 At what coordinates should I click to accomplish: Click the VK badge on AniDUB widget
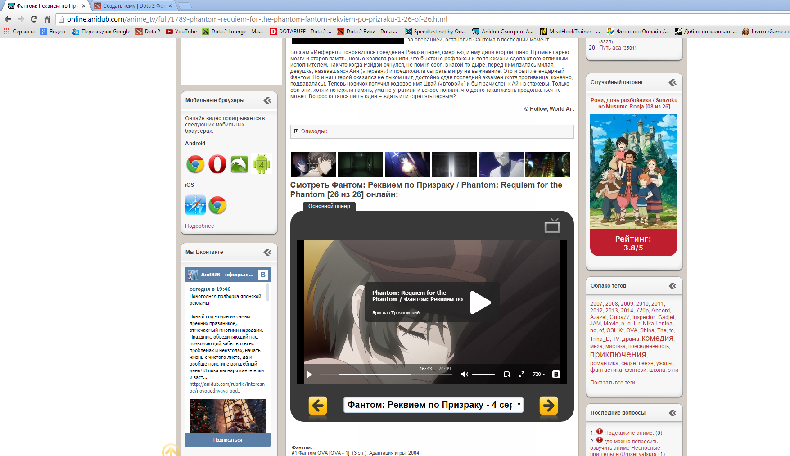(x=263, y=275)
